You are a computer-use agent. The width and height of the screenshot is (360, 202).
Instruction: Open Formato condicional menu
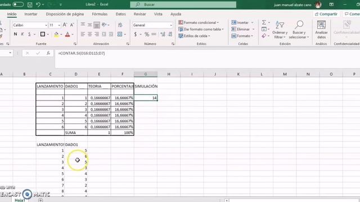pos(199,22)
